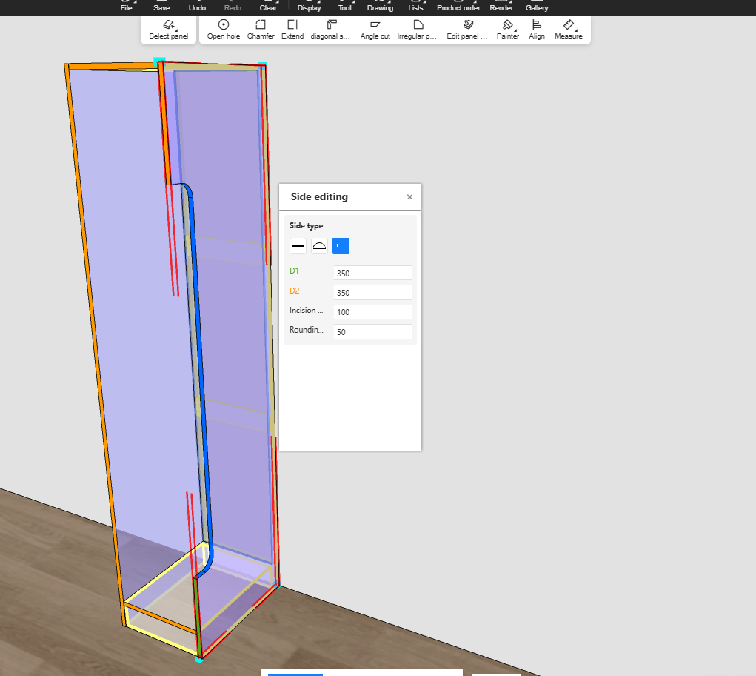Click Save in the top bar
Screen dimensions: 756x676
161,7
